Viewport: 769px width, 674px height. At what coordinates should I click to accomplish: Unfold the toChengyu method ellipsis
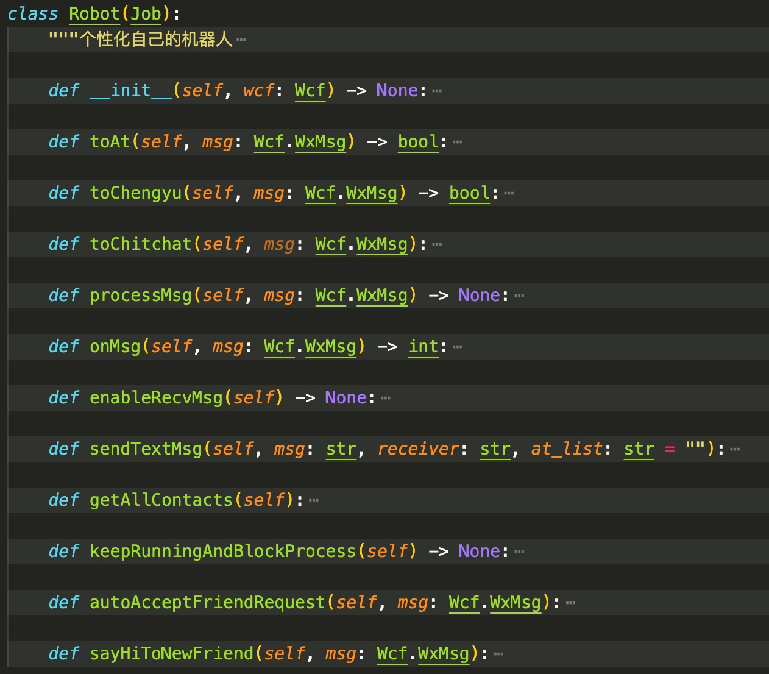coord(509,194)
